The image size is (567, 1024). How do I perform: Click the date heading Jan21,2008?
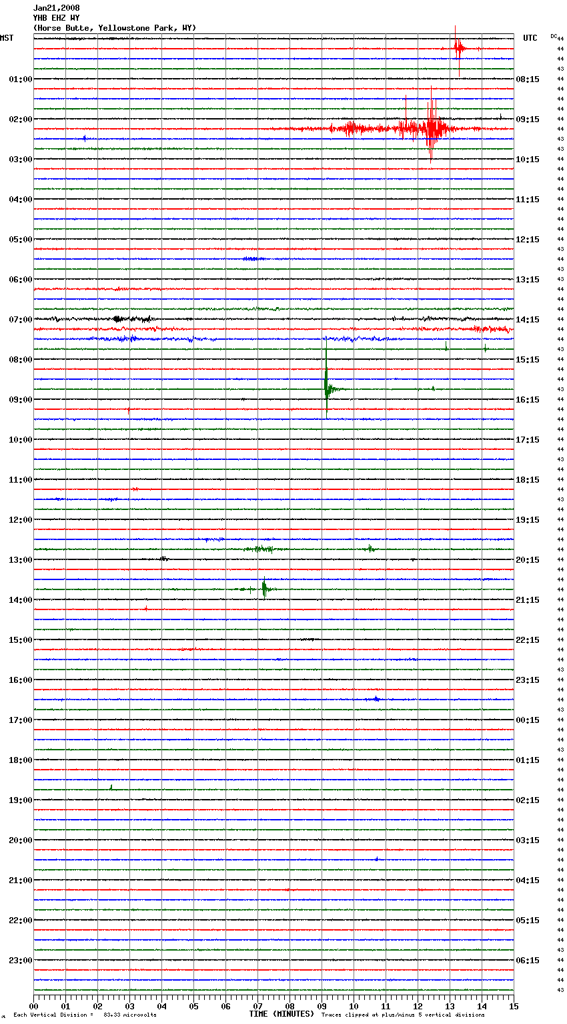click(x=57, y=8)
